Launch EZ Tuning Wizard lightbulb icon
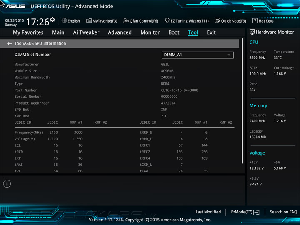 tap(167, 20)
